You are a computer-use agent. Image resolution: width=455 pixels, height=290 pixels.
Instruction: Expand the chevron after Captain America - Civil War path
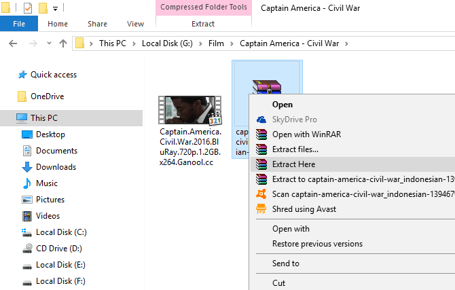346,44
